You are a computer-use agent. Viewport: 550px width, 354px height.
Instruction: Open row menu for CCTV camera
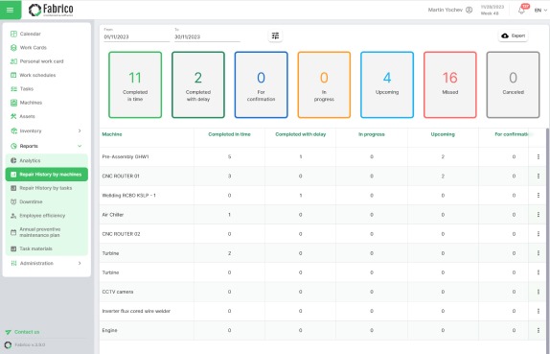click(539, 293)
